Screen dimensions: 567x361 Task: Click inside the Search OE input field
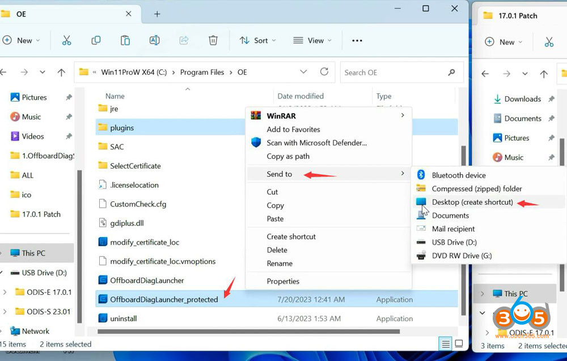[x=391, y=72]
